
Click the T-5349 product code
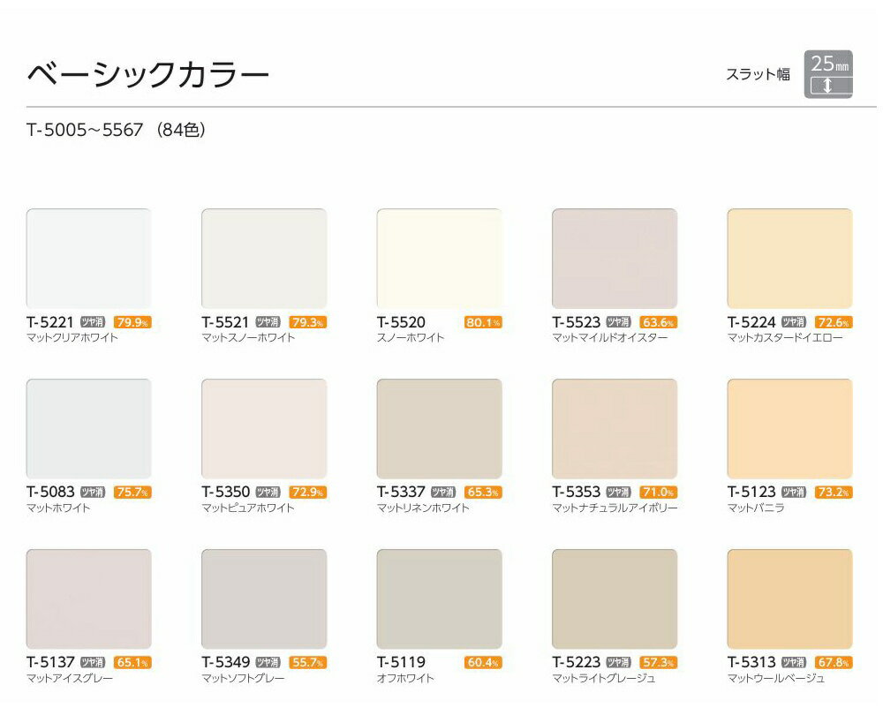click(225, 662)
